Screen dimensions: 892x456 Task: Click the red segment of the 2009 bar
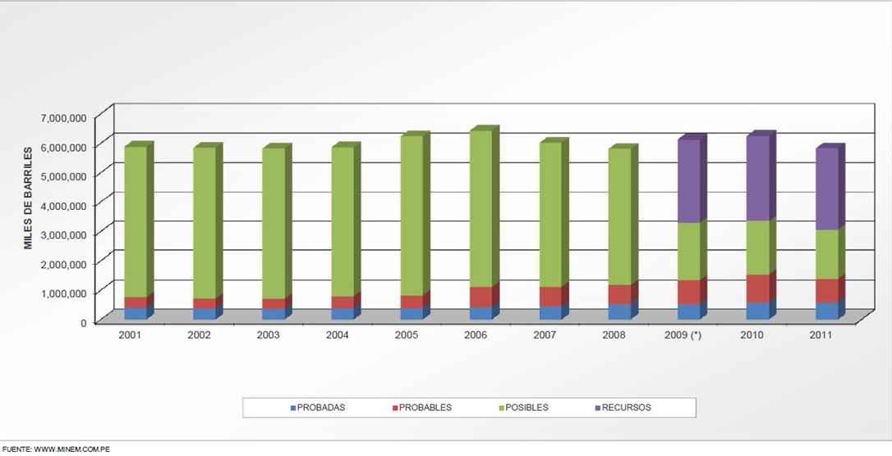click(688, 292)
